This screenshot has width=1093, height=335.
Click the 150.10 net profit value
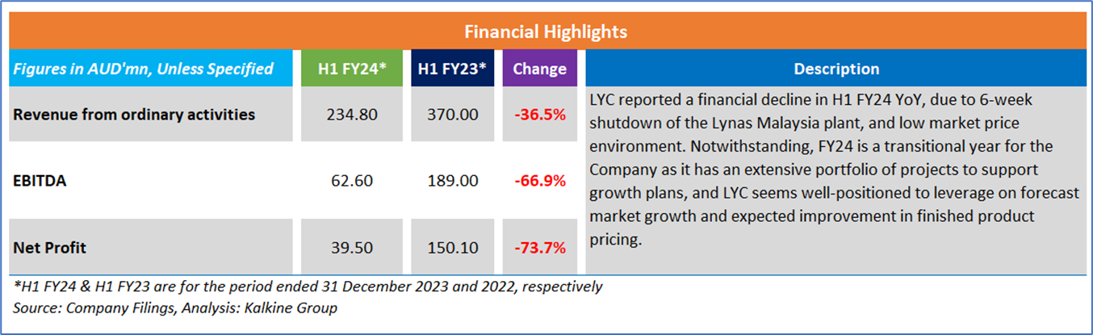[x=452, y=248]
